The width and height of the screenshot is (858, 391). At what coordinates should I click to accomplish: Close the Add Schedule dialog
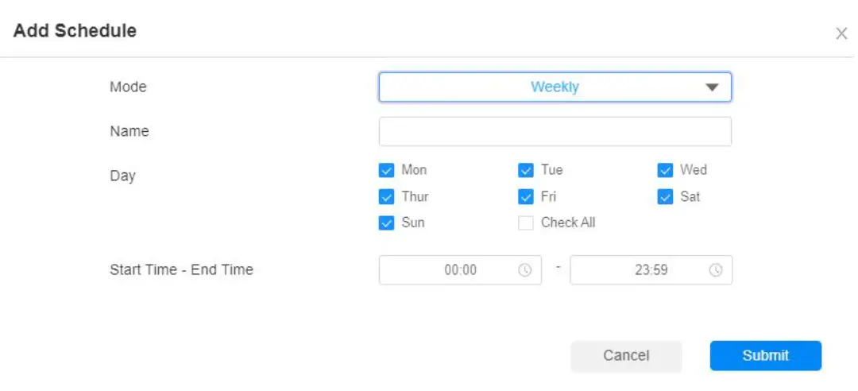(x=841, y=34)
